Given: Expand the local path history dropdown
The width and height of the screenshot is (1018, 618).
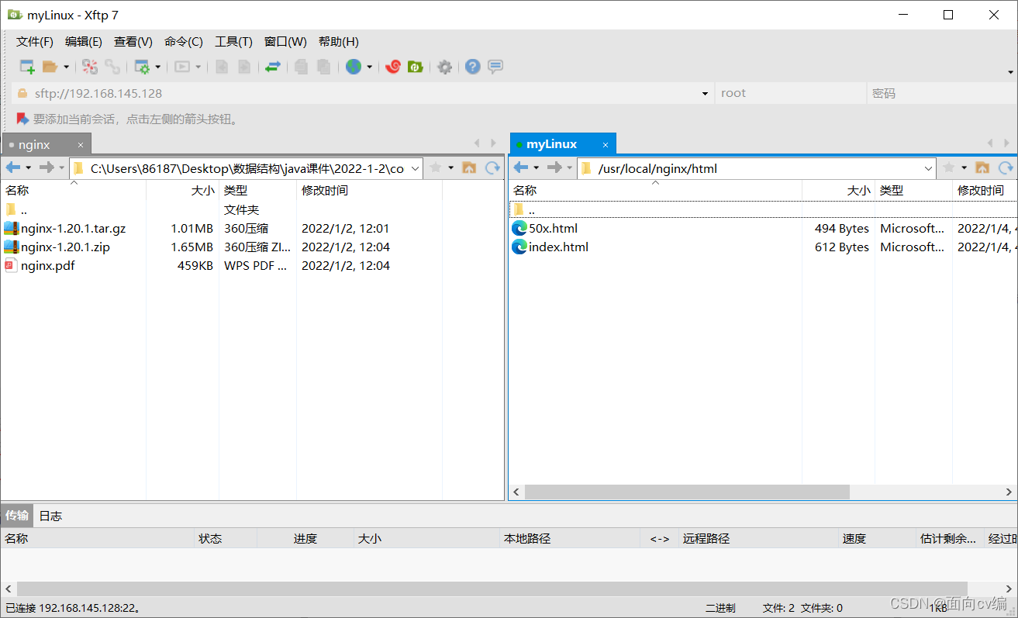Looking at the screenshot, I should (x=416, y=168).
